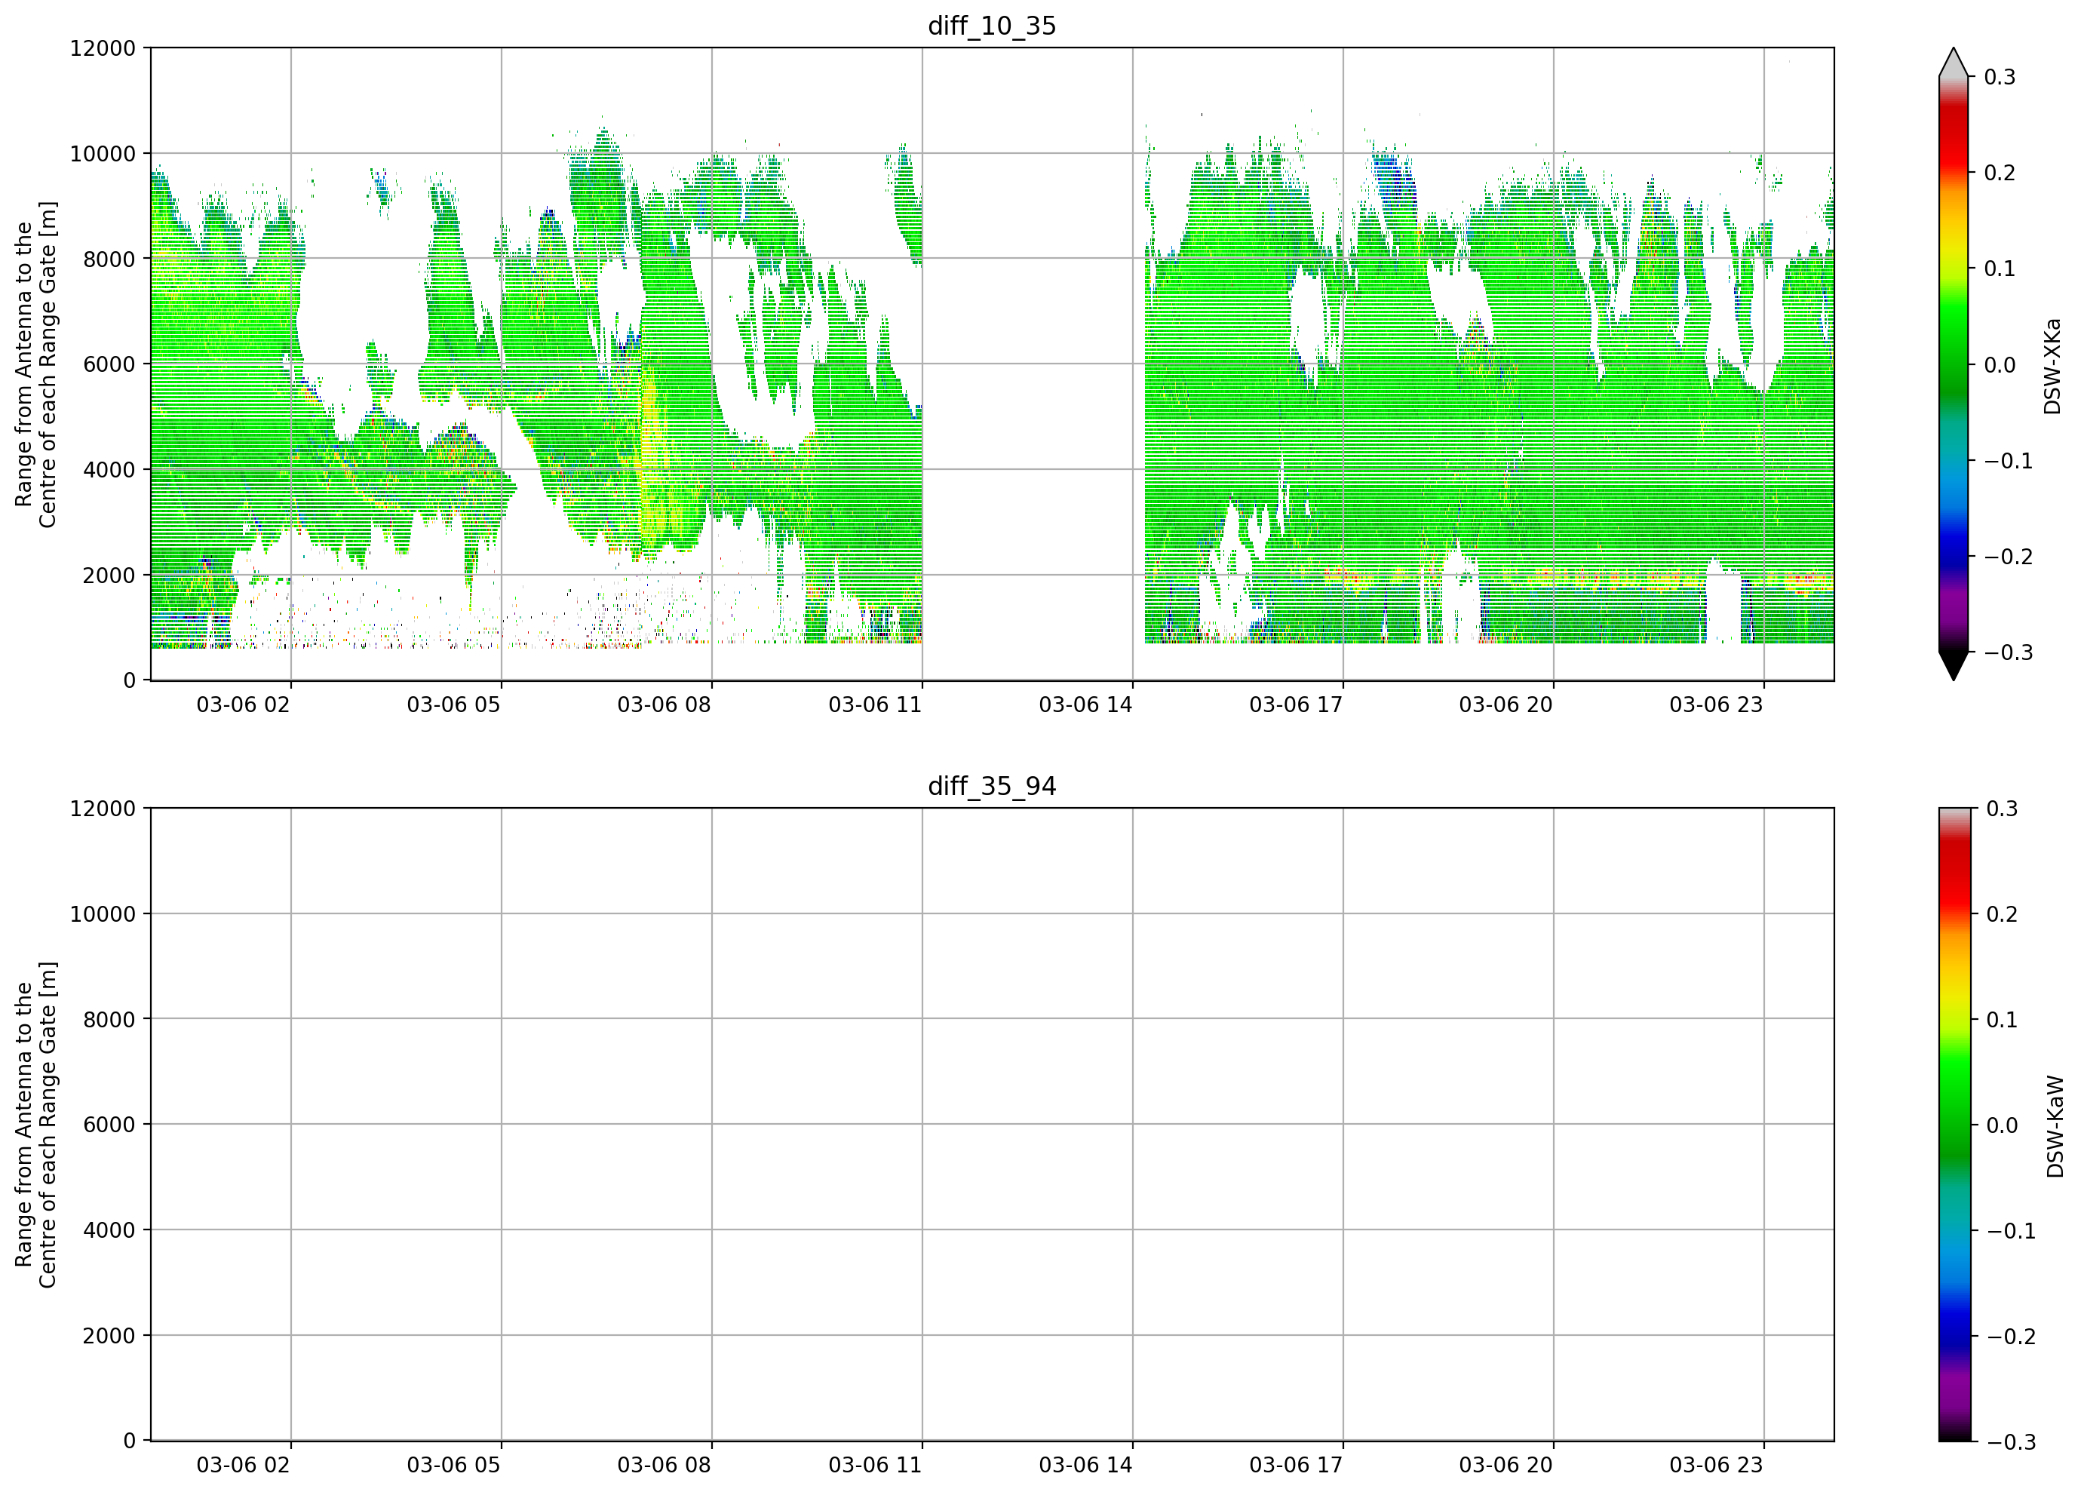Click the DSW-XKa colorbar label

[2052, 366]
